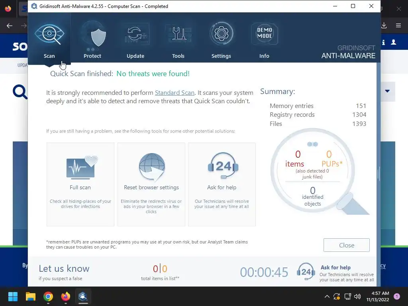This screenshot has height=306, width=408.
Task: Click the website search magnifier icon
Action: tap(20, 92)
